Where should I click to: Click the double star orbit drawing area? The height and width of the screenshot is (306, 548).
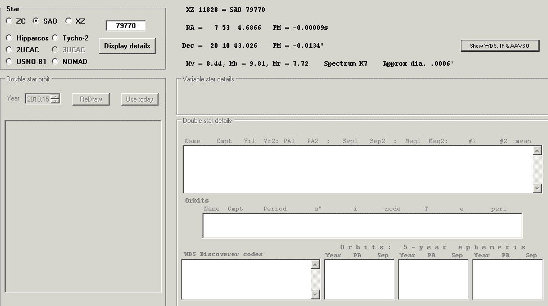point(83,207)
